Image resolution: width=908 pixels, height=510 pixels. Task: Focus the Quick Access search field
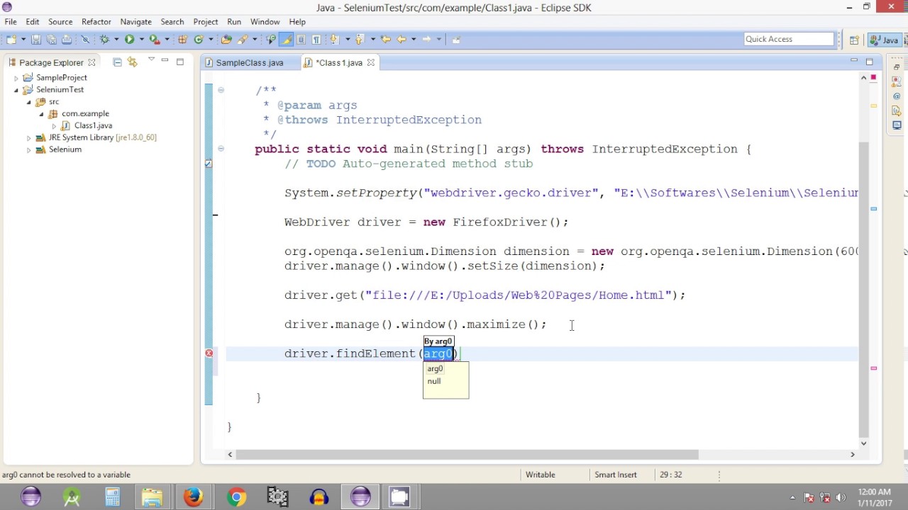tap(789, 39)
